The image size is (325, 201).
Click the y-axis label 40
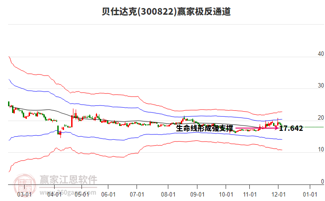[x=321, y=54]
